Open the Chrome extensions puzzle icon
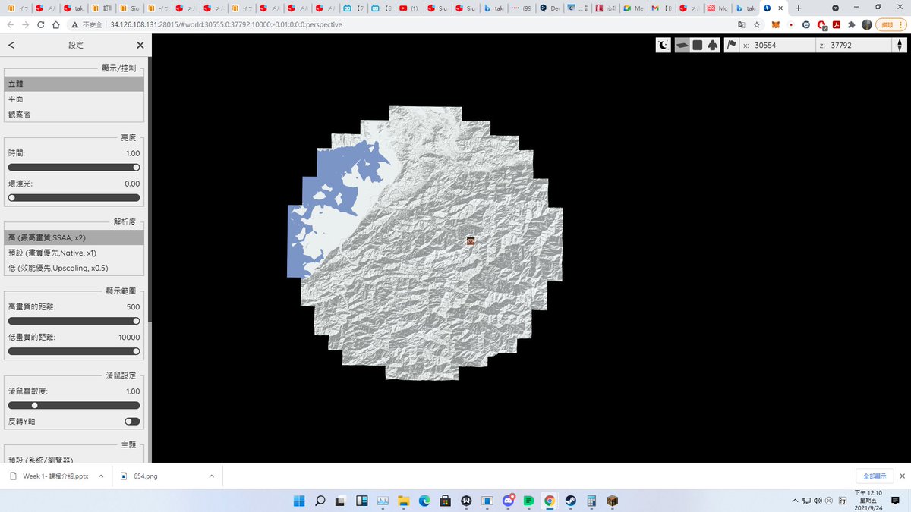The image size is (911, 512). [x=851, y=24]
